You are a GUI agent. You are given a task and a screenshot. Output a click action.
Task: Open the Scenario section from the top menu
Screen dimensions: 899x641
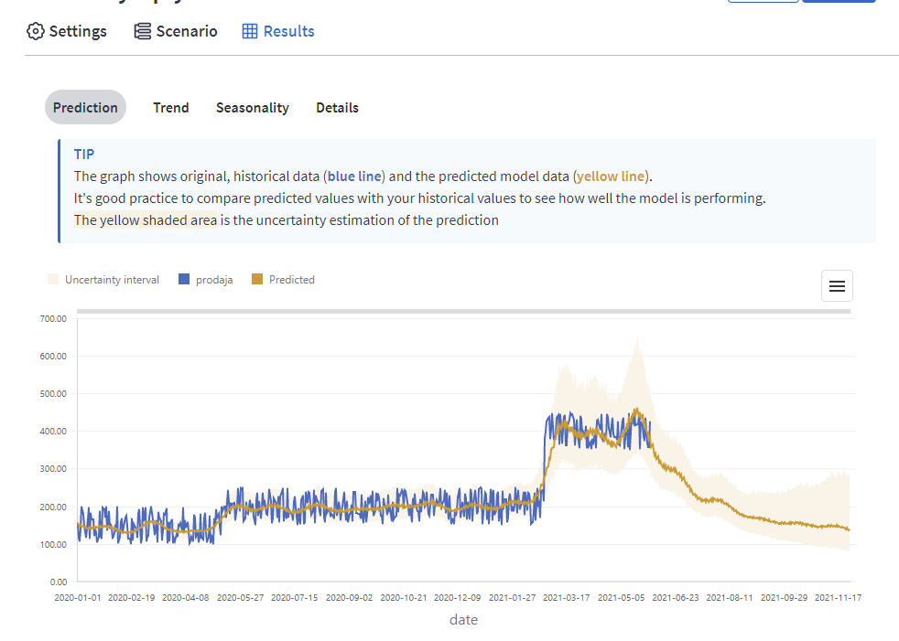pos(176,30)
